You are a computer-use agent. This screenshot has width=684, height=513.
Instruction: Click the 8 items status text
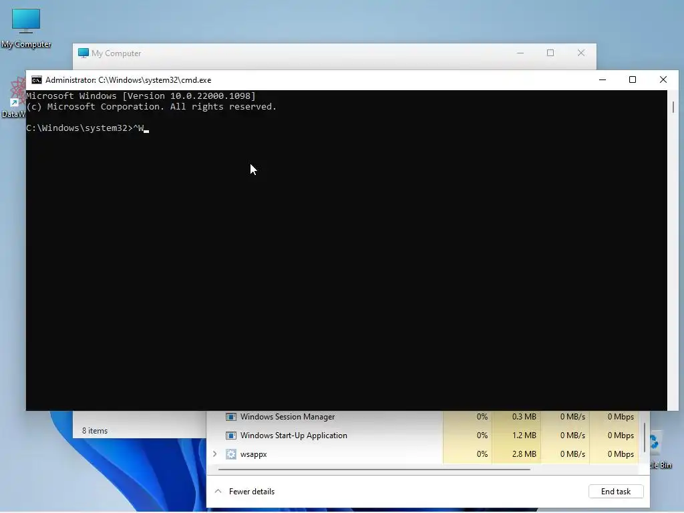(95, 431)
